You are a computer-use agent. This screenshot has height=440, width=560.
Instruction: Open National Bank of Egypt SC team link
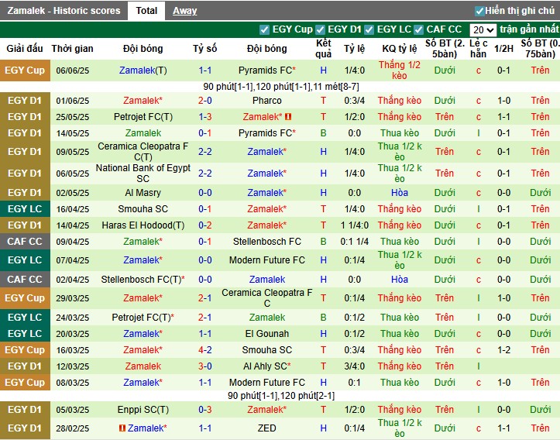tap(143, 174)
